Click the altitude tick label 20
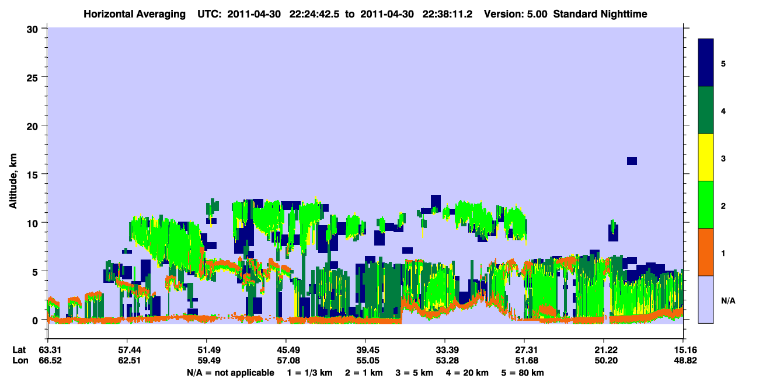The image size is (759, 389). tap(33, 125)
